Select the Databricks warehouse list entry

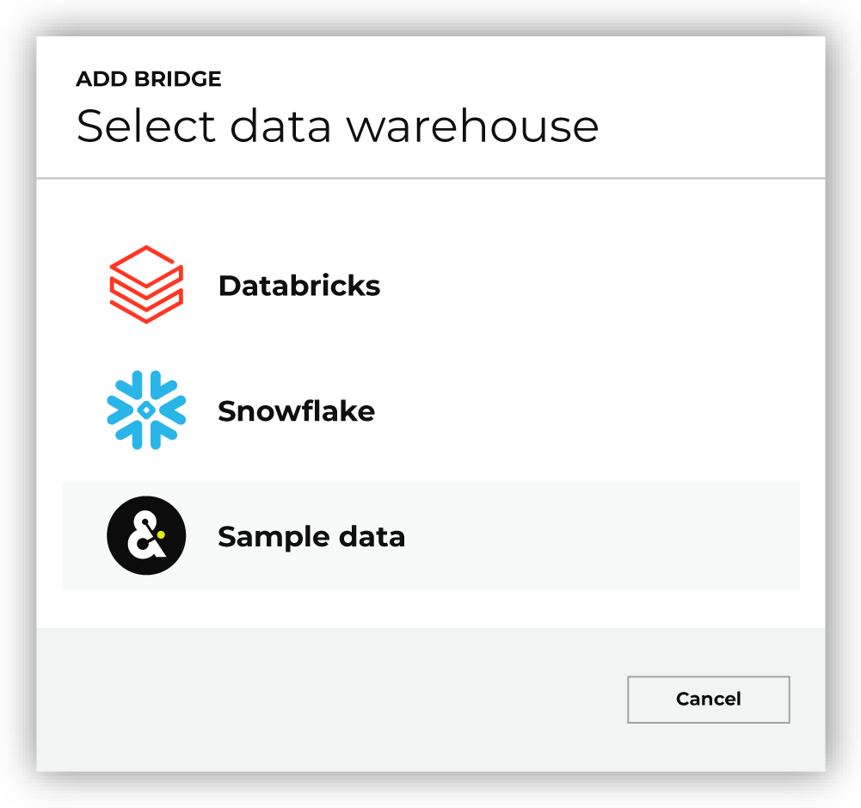pyautogui.click(x=344, y=286)
